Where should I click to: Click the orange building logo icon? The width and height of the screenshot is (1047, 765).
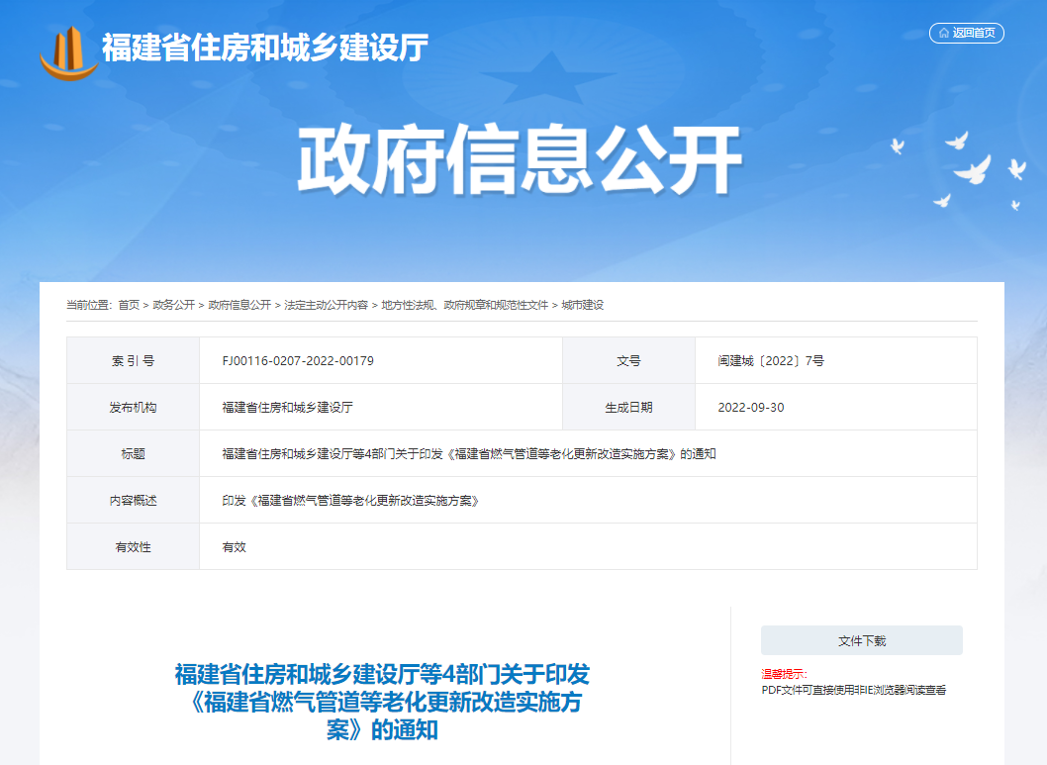67,51
